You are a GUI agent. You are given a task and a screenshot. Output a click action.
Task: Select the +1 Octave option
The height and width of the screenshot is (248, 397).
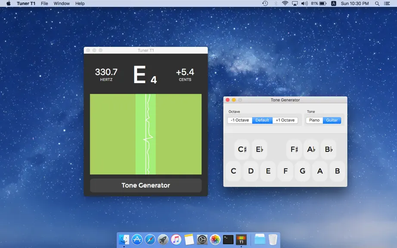tap(285, 120)
